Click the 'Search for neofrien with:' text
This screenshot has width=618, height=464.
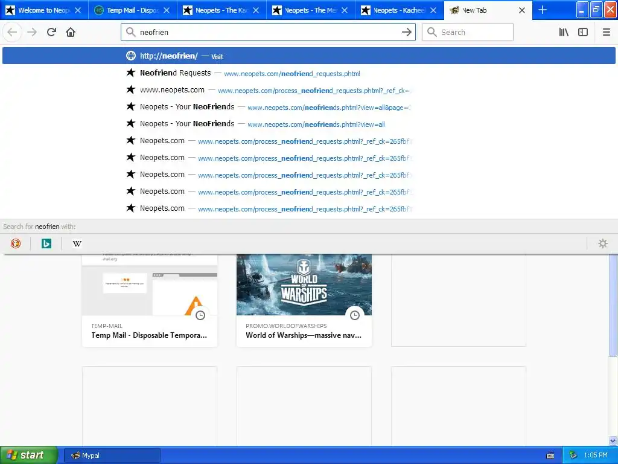pos(39,227)
